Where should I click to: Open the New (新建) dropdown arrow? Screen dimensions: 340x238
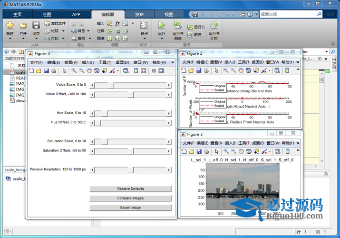pyautogui.click(x=10, y=39)
